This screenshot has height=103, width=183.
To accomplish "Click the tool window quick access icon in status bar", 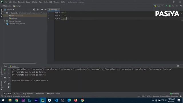I will point(1,96).
